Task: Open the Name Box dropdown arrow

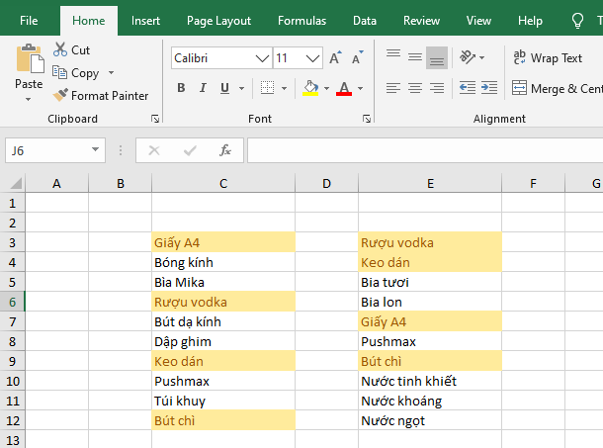Action: point(96,150)
